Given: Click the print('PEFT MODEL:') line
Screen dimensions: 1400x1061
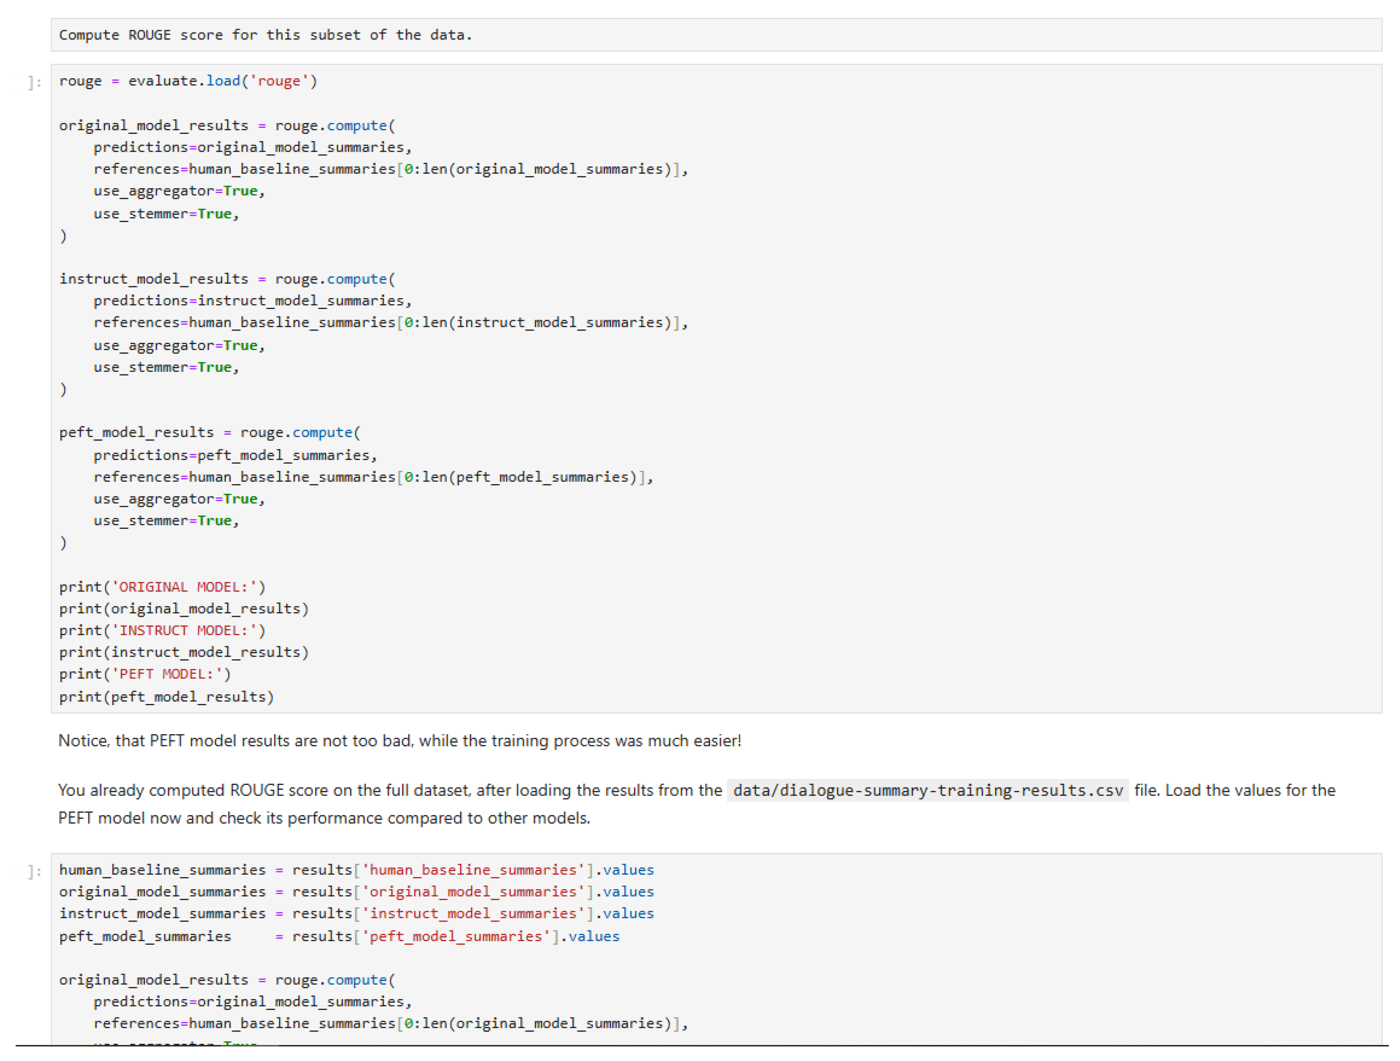Looking at the screenshot, I should 145,674.
